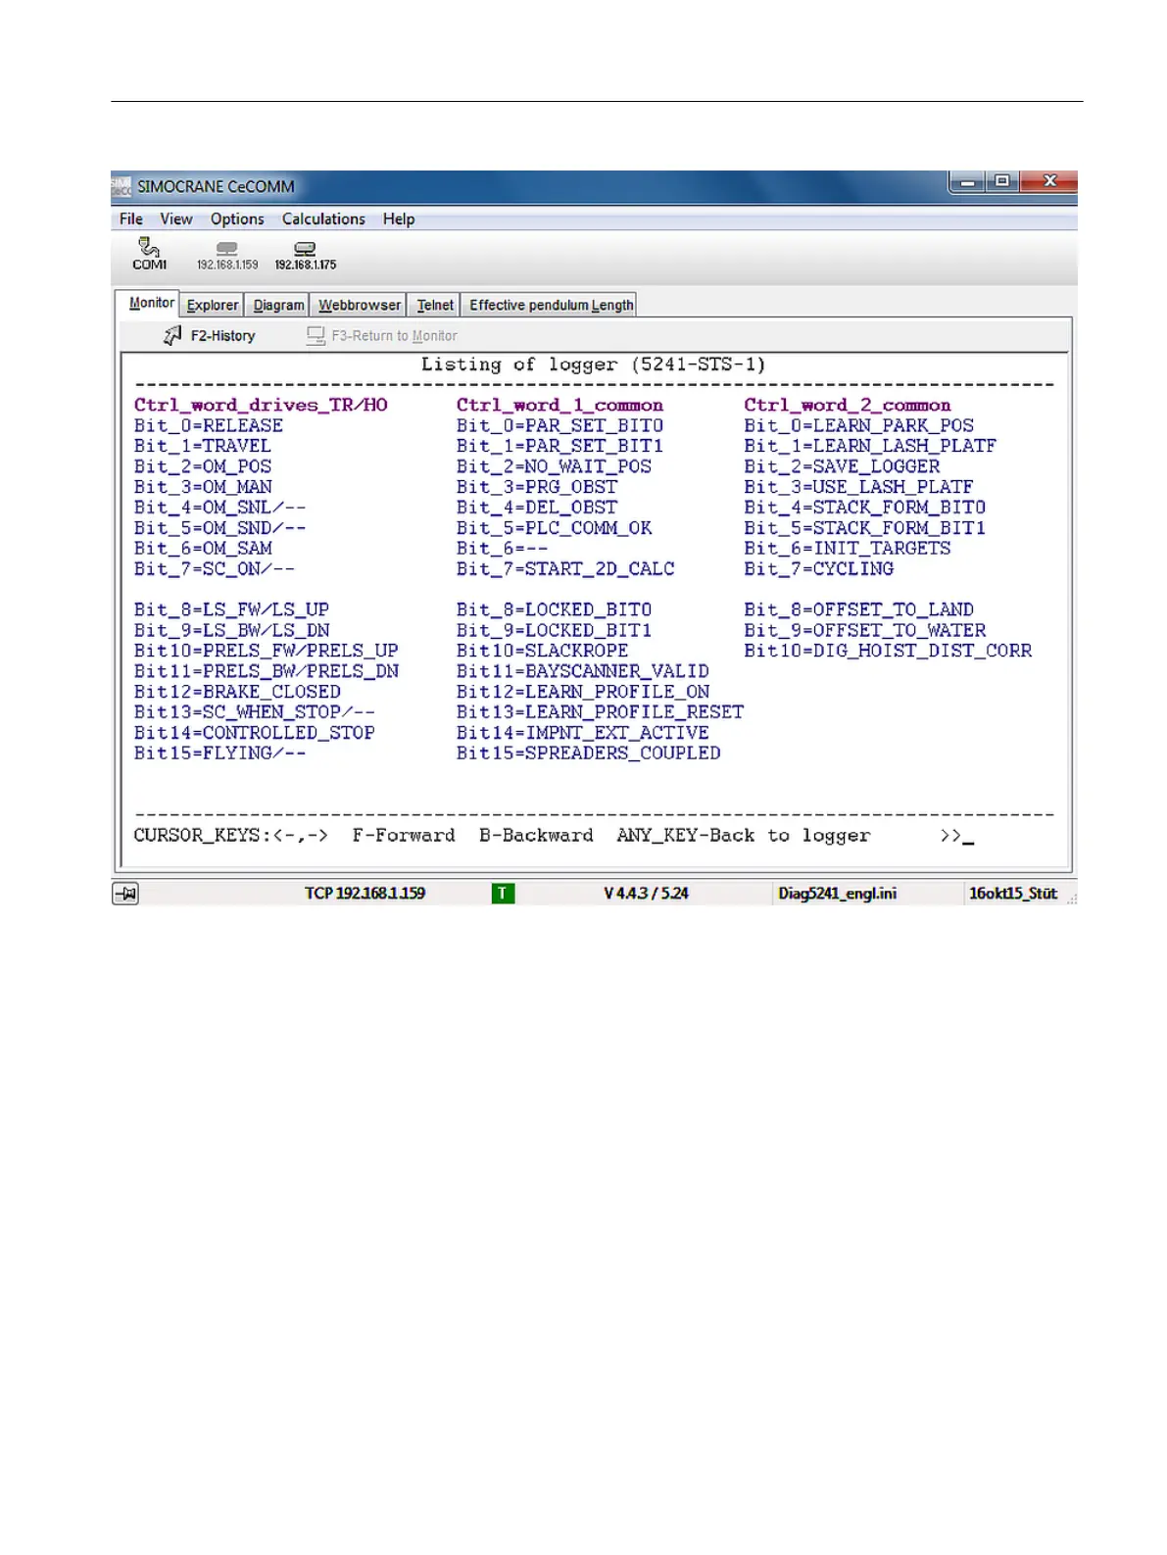1167x1555 pixels.
Task: Click version V 4.4.3 / 5.24 in status bar
Action: click(x=646, y=894)
